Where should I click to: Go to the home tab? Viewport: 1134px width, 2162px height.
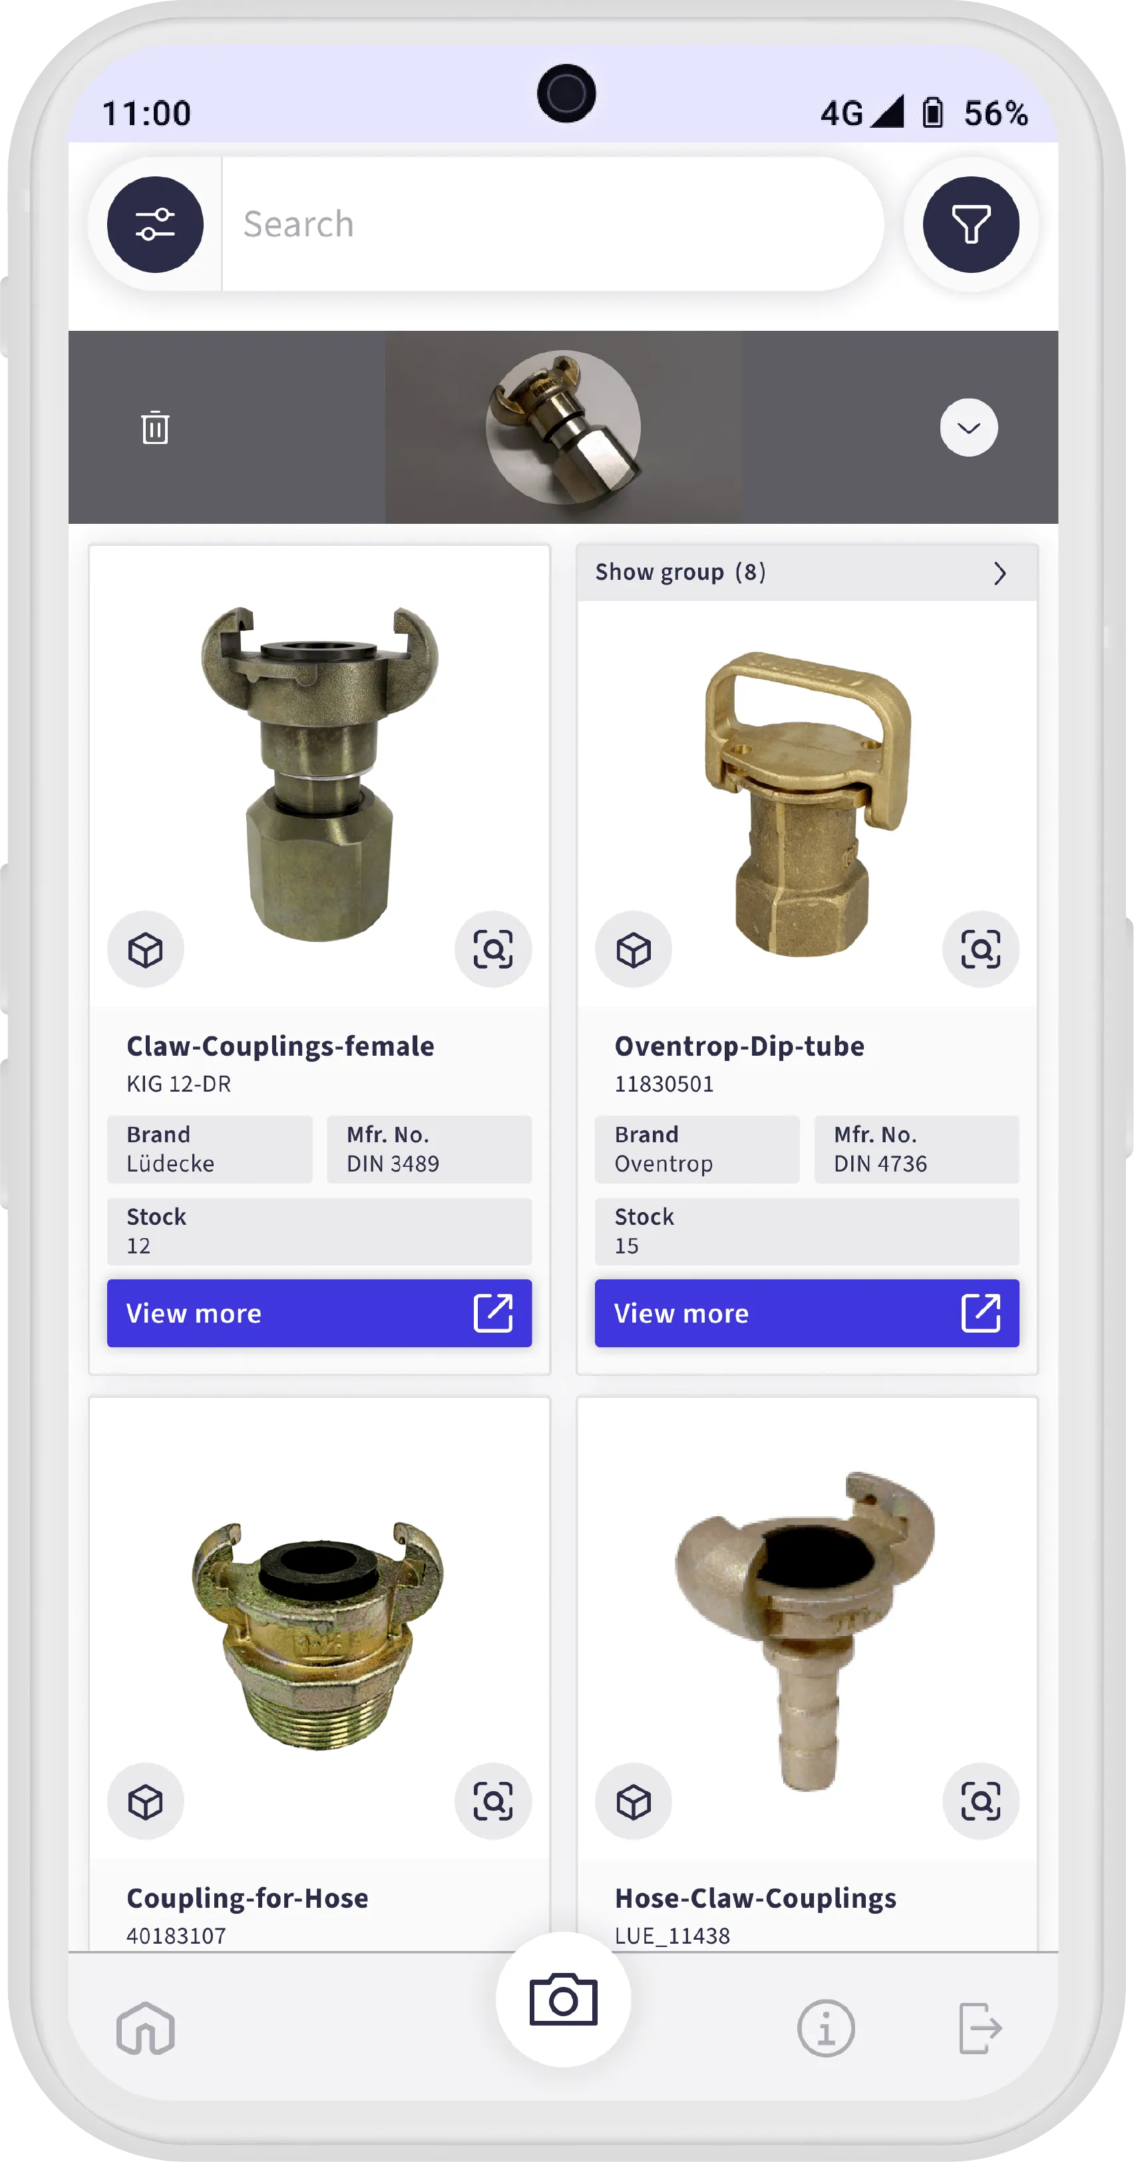145,2029
